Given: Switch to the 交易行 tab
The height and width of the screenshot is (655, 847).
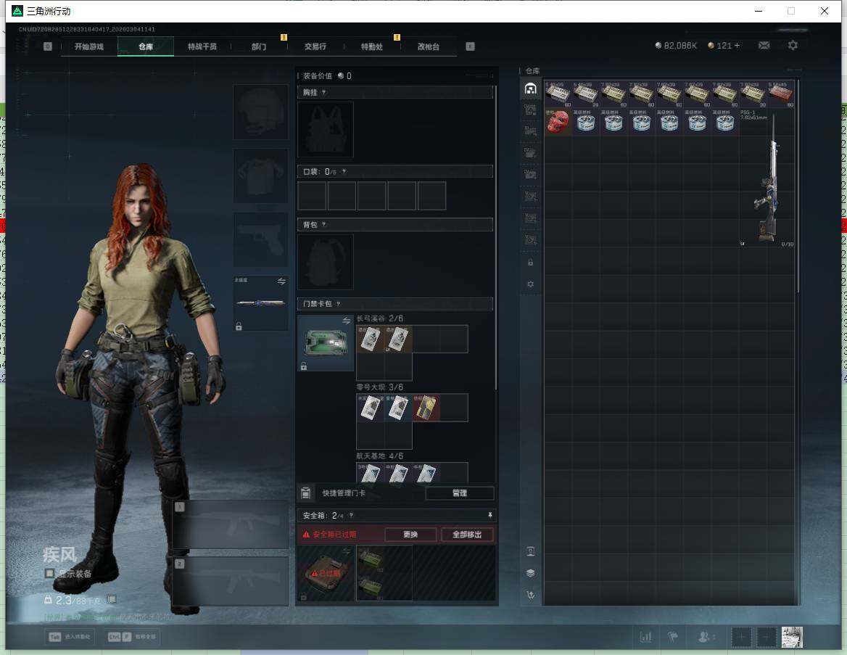Looking at the screenshot, I should point(315,46).
